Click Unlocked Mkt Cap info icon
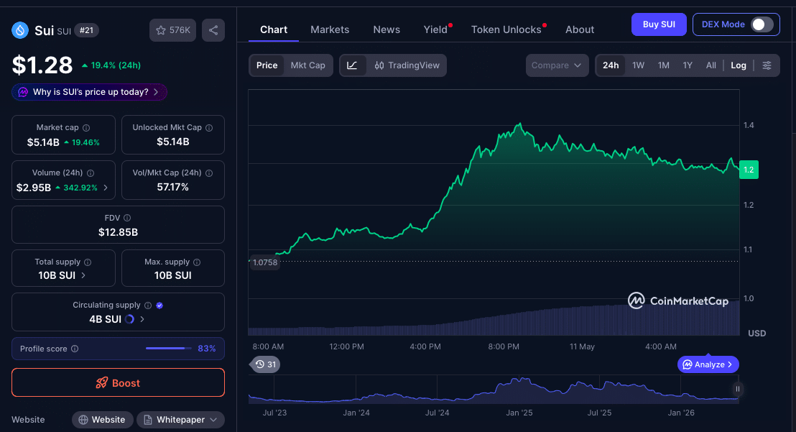This screenshot has height=432, width=796. (x=209, y=128)
